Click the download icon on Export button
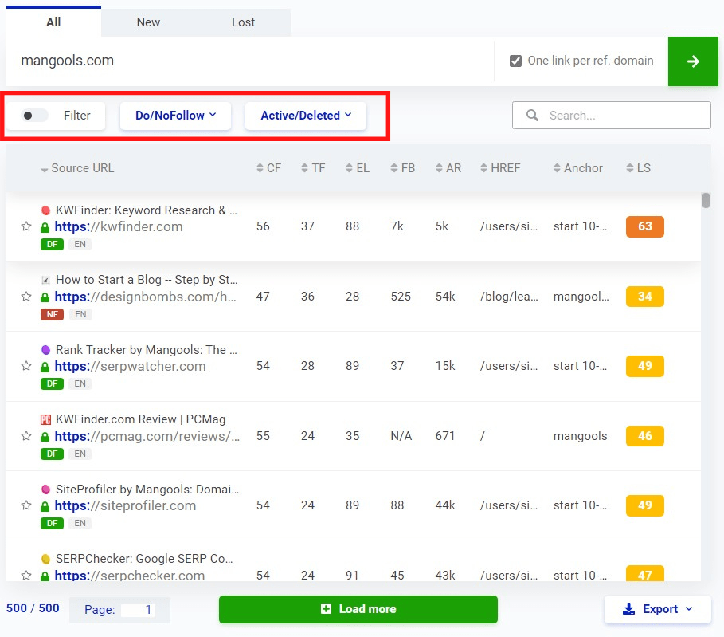 pyautogui.click(x=628, y=609)
